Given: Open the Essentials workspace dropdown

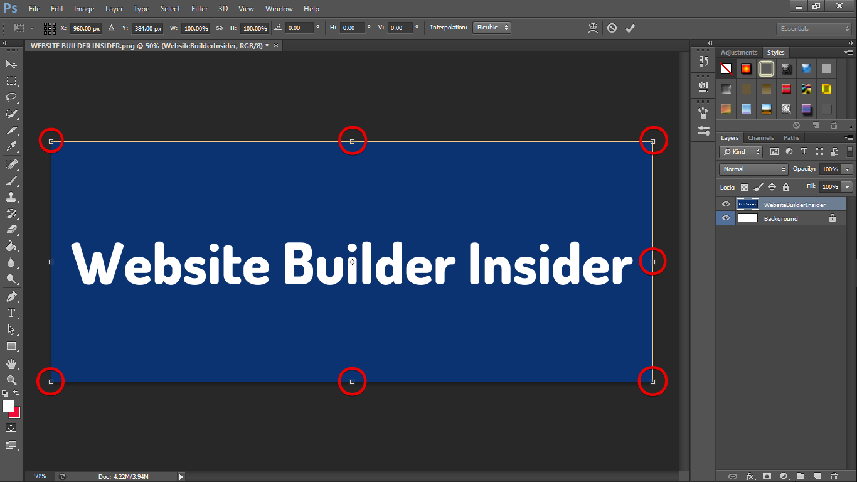Looking at the screenshot, I should point(814,29).
